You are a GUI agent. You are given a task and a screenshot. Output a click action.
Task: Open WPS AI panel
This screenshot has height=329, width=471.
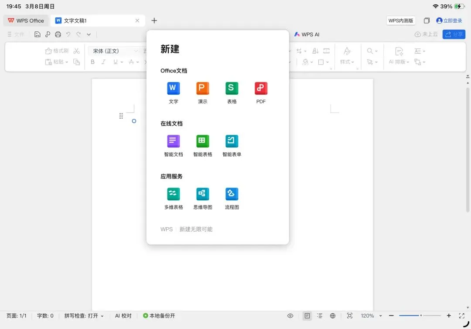[x=307, y=34]
